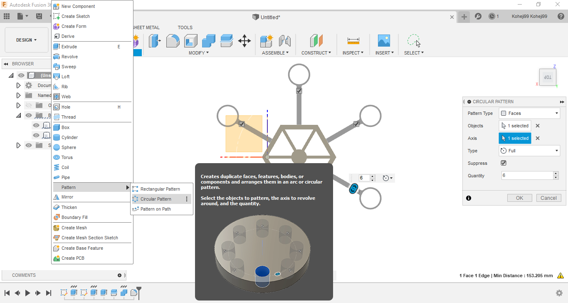Hide the second body in Bodies

point(36,135)
